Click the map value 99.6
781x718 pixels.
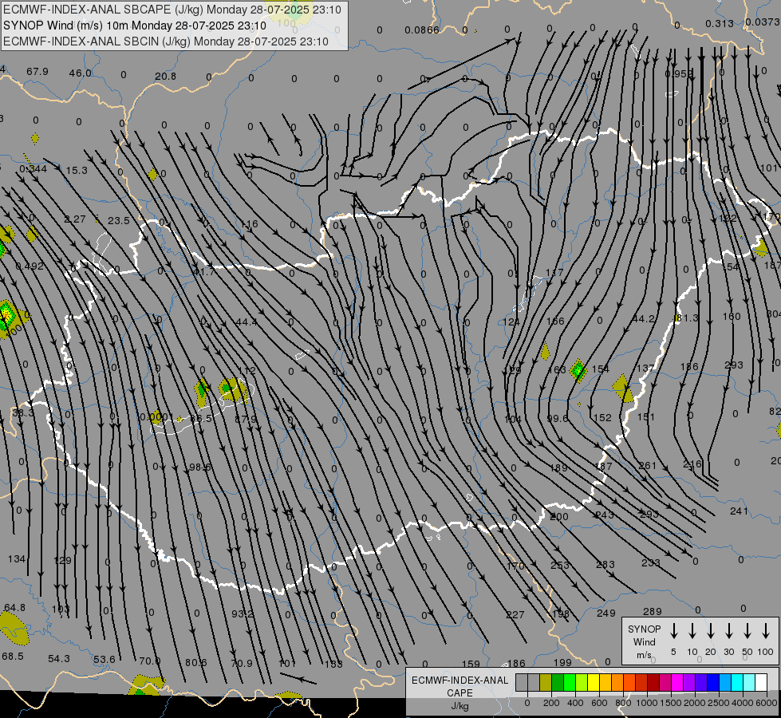558,419
